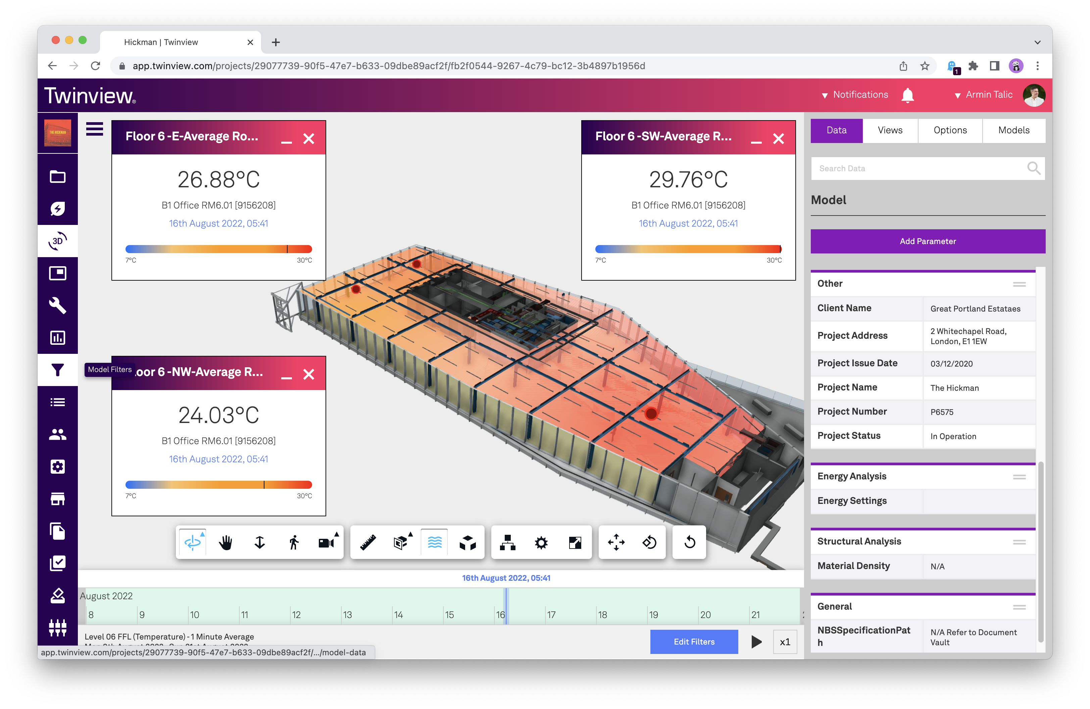1090x709 pixels.
Task: Switch to the Views tab
Action: pyautogui.click(x=890, y=131)
